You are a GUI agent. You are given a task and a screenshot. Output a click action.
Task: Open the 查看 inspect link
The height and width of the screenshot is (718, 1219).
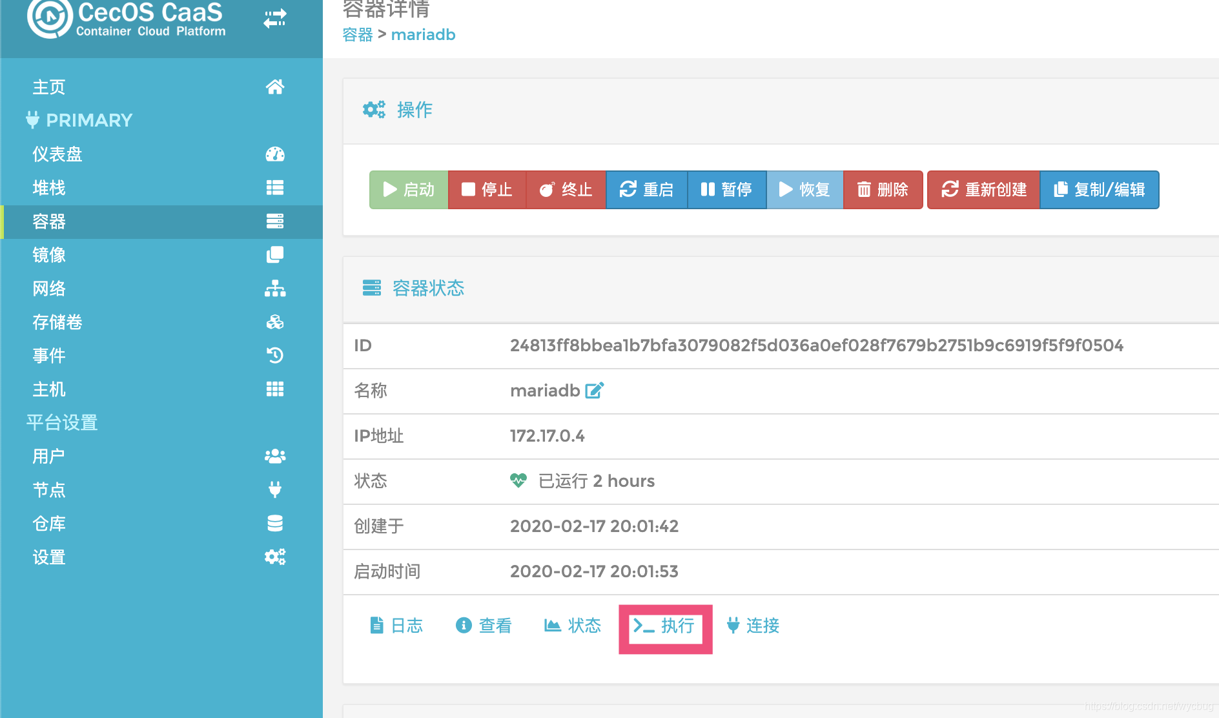coord(484,625)
